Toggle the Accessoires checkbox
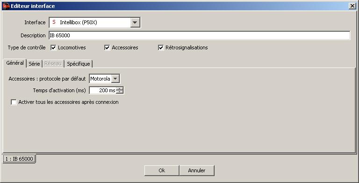359x183 pixels. [107, 47]
